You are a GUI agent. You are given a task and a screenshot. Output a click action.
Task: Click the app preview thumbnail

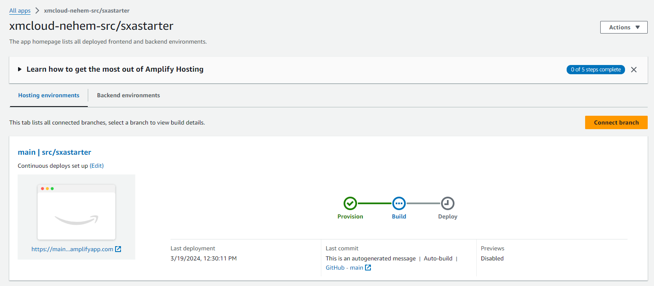pos(76,212)
